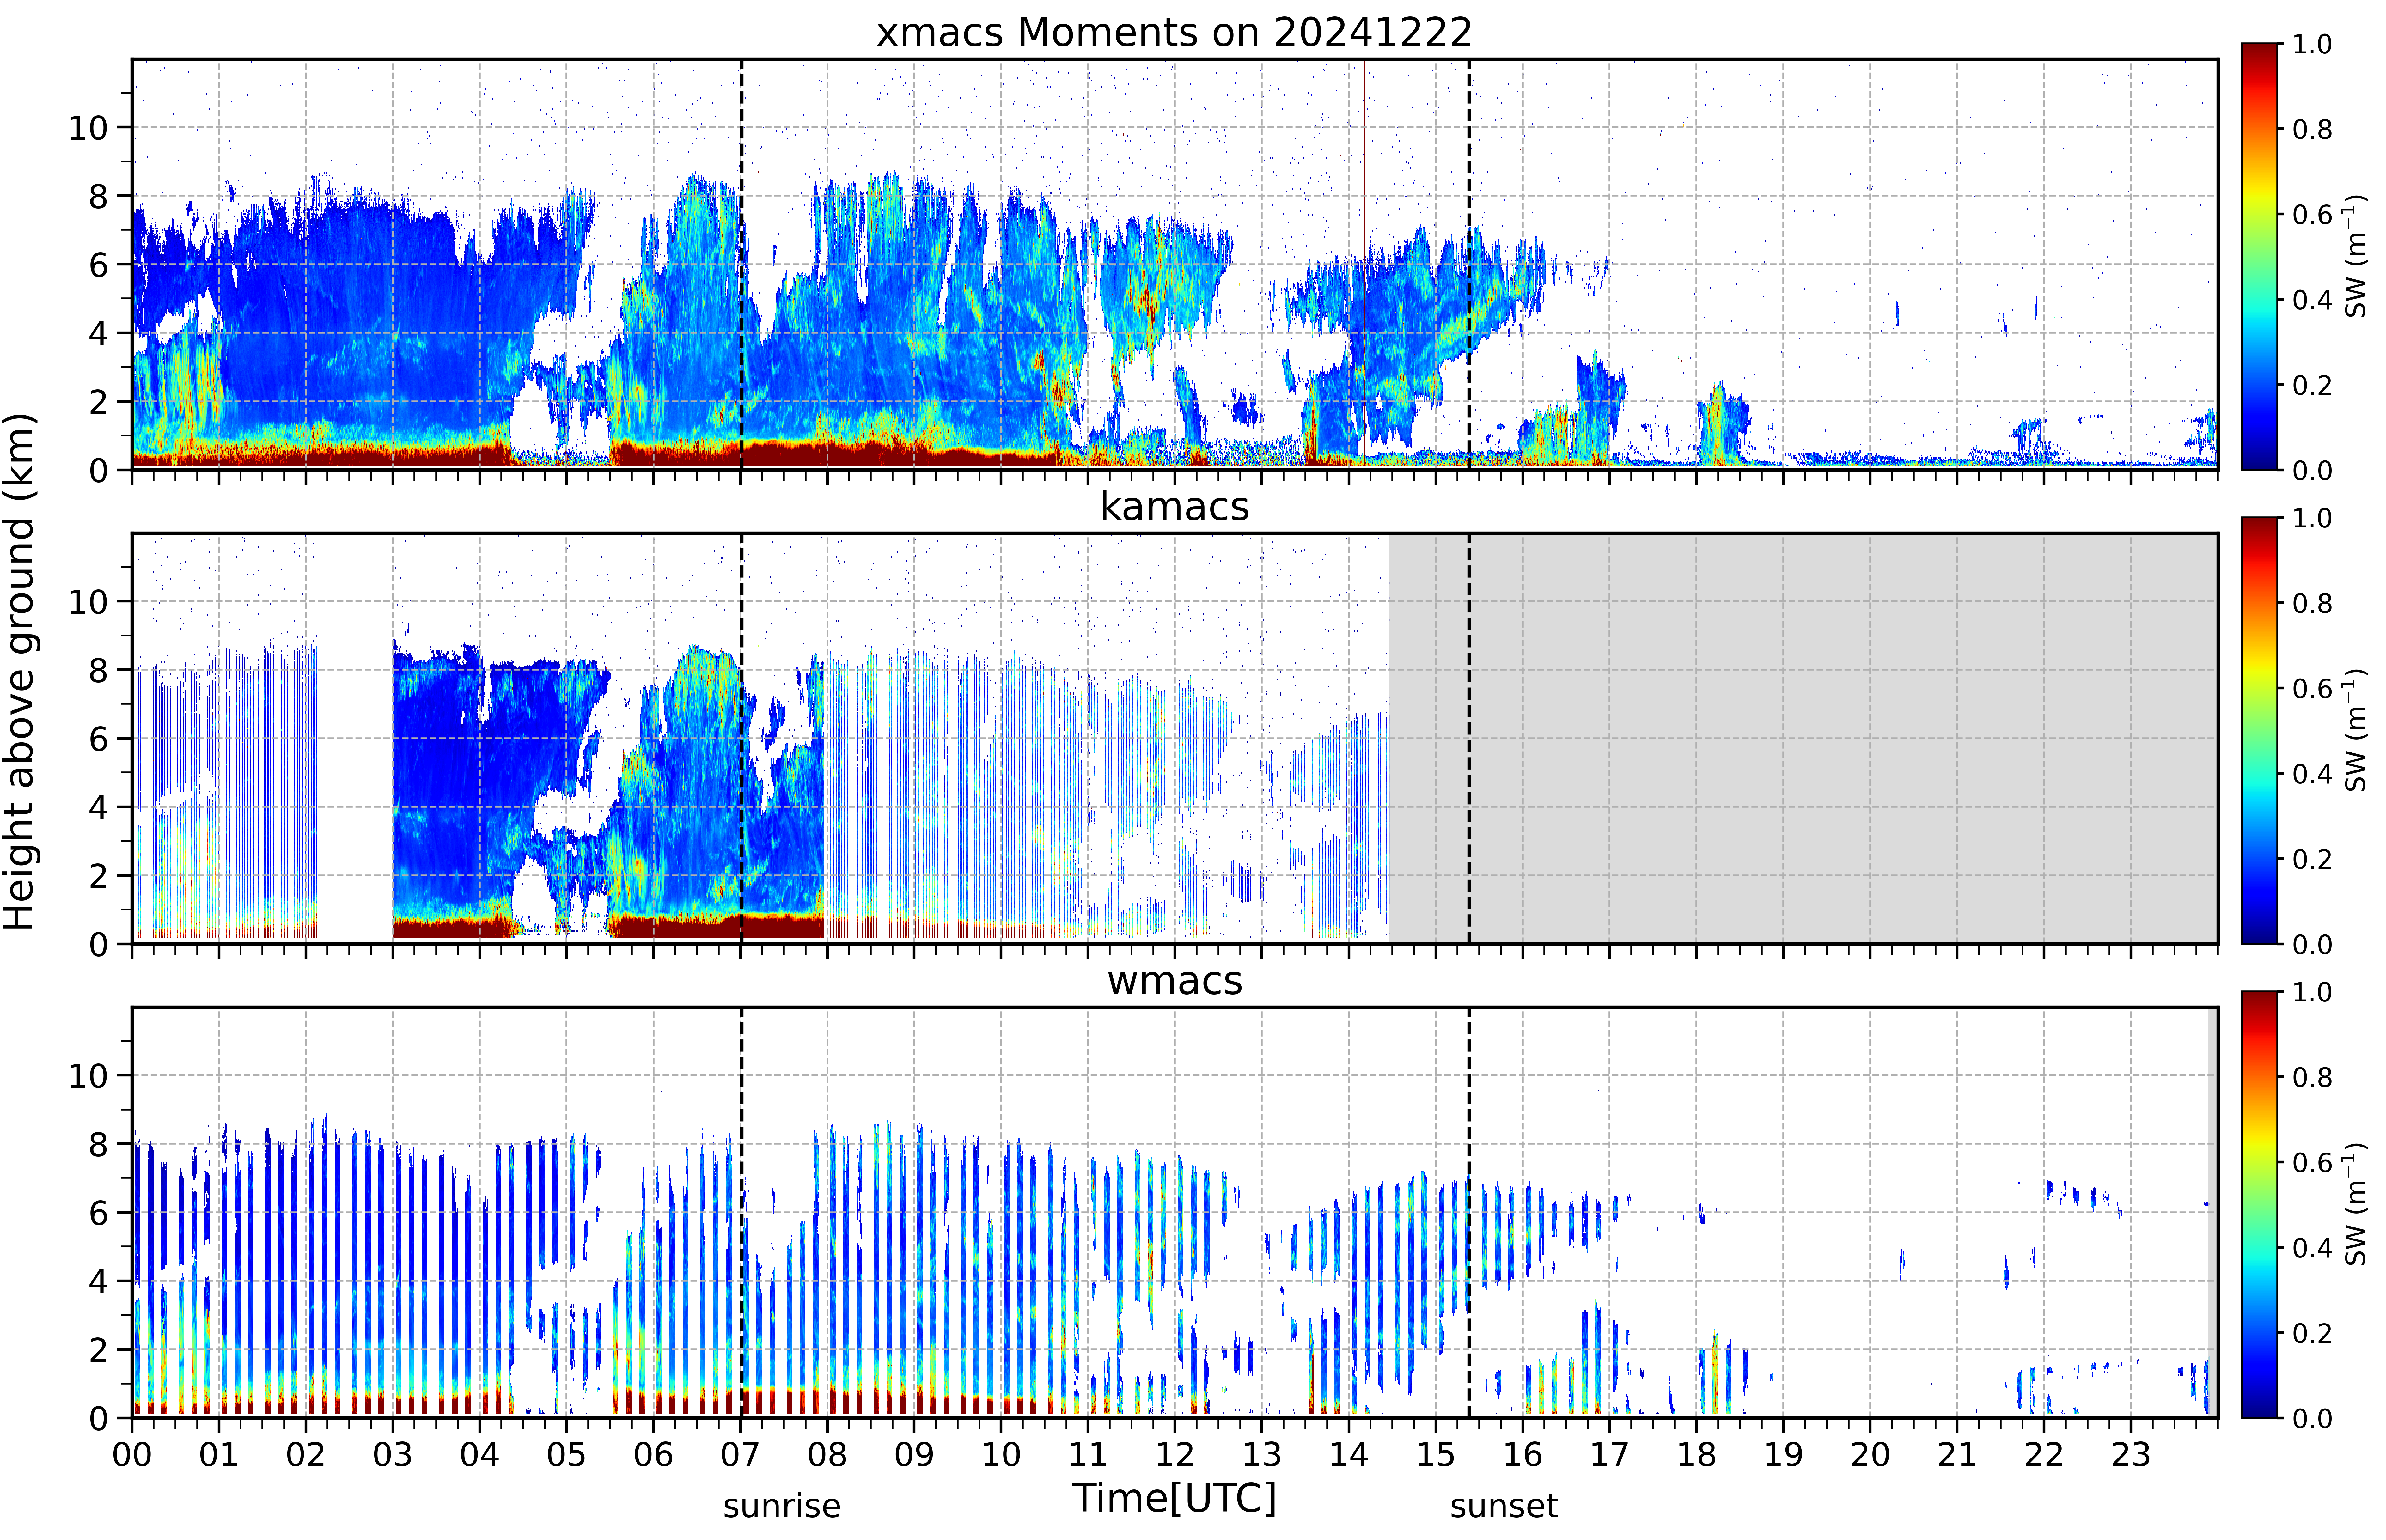
Task: Click the kamacs panel SW colorbar
Action: 2259,730
